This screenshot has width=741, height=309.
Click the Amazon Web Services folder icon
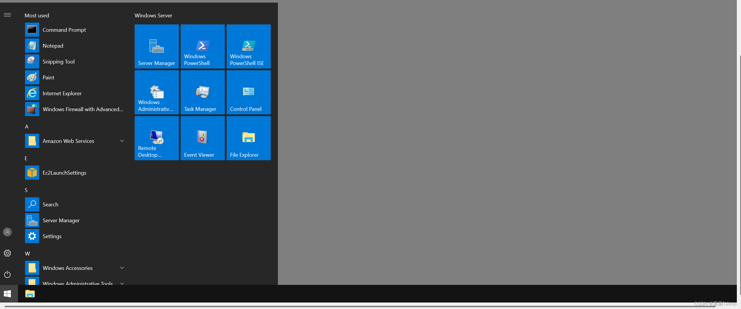(x=32, y=141)
